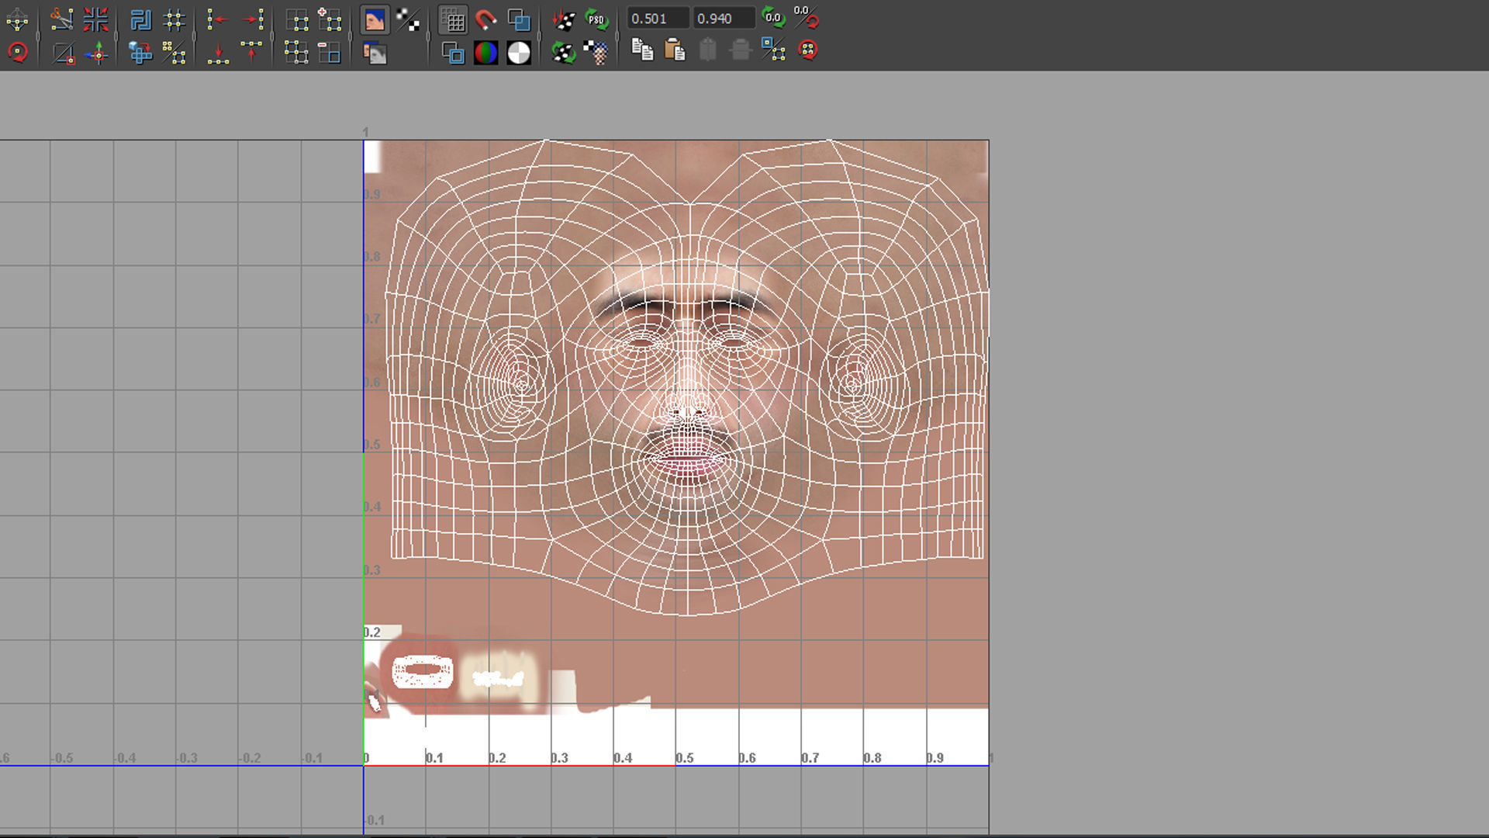Screen dimensions: 1489x838
Task: Select the UV Lattice tool
Action: point(17,19)
